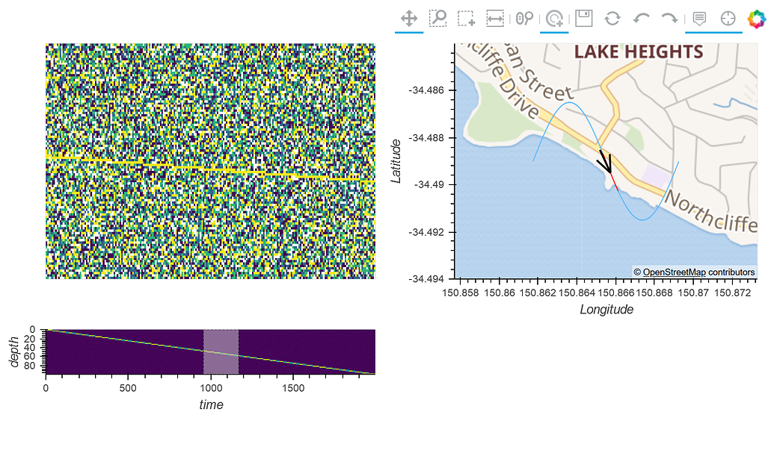Image resolution: width=774 pixels, height=453 pixels.
Task: Activate the Box Zoom tool
Action: click(x=439, y=18)
